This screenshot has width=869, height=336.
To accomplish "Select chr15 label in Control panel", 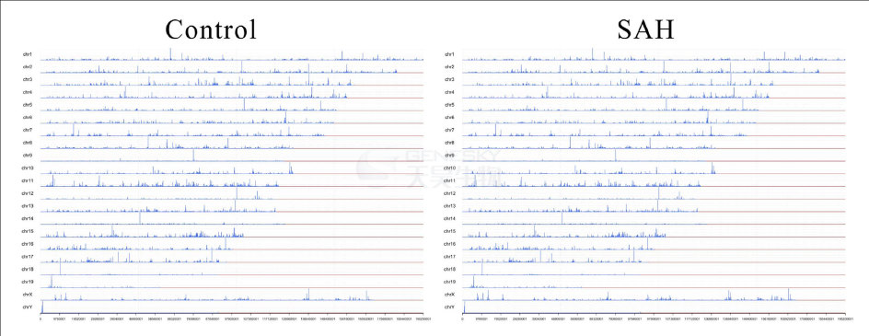I will coord(29,231).
